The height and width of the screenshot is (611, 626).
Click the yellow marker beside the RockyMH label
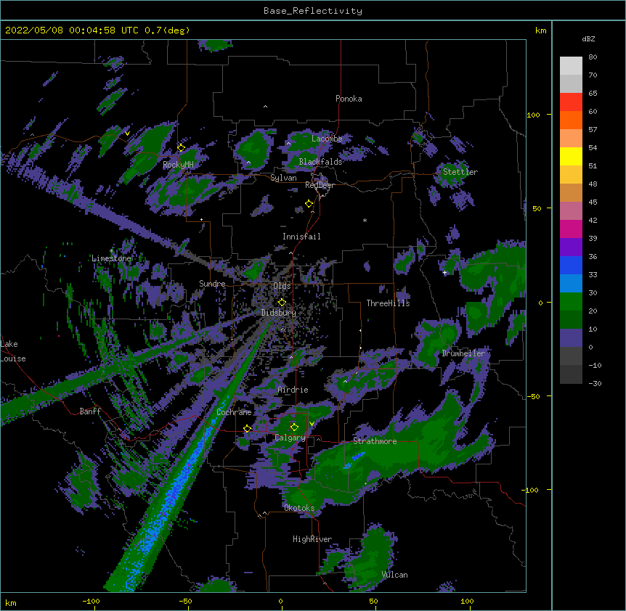point(182,147)
